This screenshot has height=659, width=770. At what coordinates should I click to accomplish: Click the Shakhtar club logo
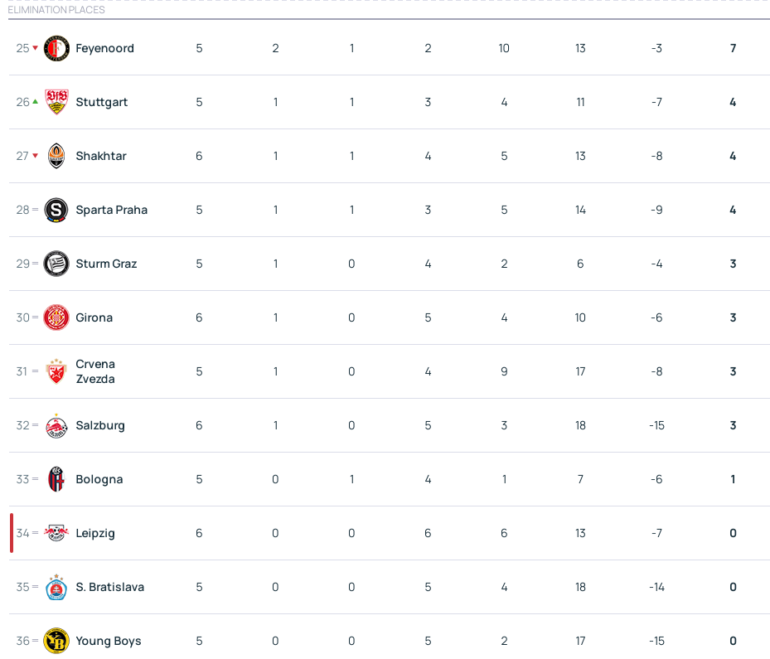pyautogui.click(x=56, y=156)
